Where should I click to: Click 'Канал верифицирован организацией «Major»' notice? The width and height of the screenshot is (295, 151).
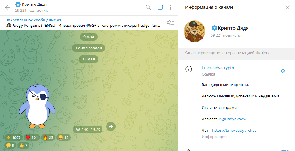227,53
